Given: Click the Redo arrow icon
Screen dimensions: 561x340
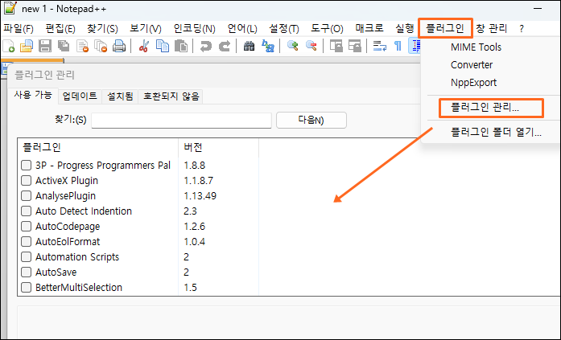Looking at the screenshot, I should [x=225, y=46].
